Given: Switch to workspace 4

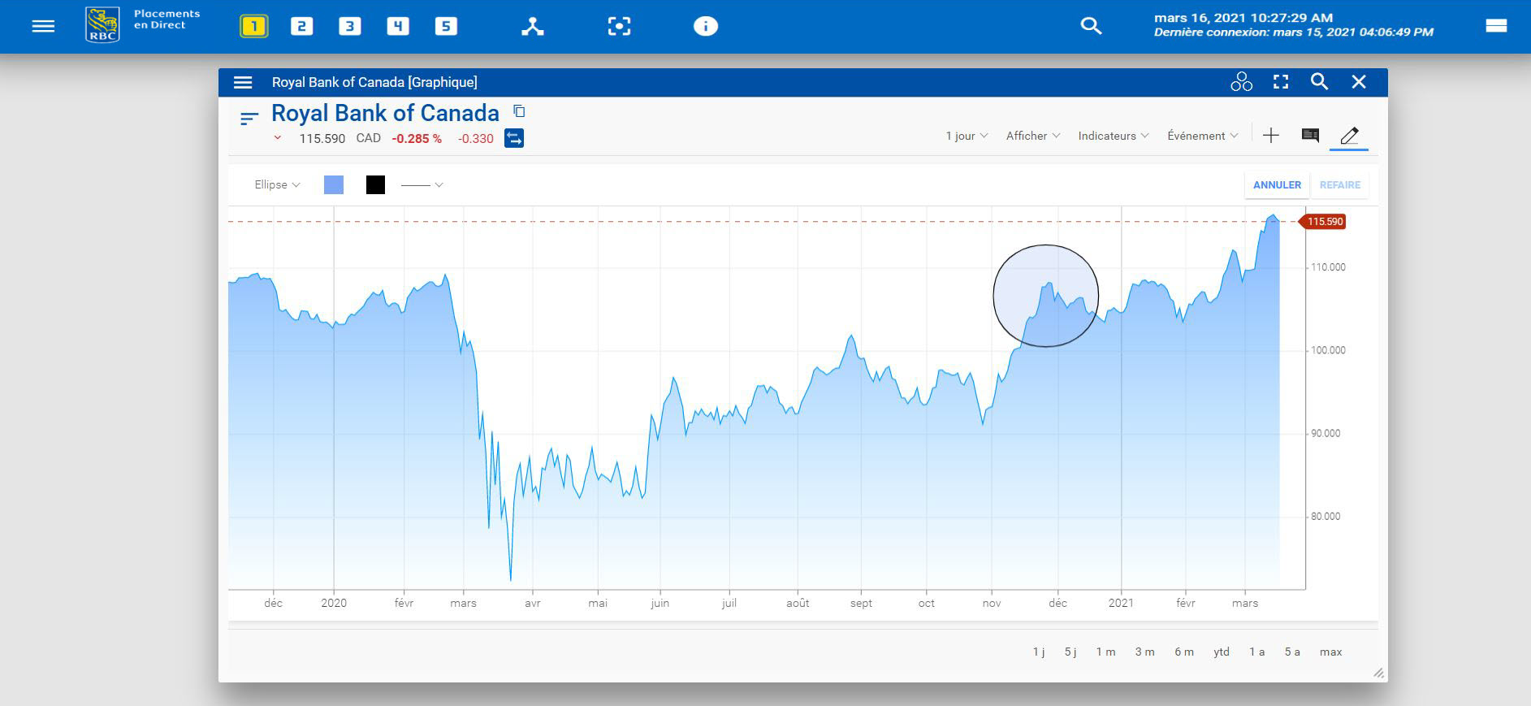Looking at the screenshot, I should point(397,26).
